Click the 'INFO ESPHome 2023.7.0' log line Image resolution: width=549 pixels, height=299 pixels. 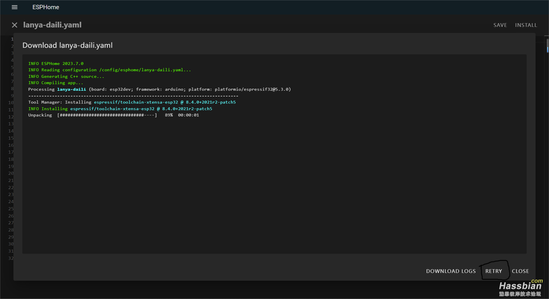[56, 64]
